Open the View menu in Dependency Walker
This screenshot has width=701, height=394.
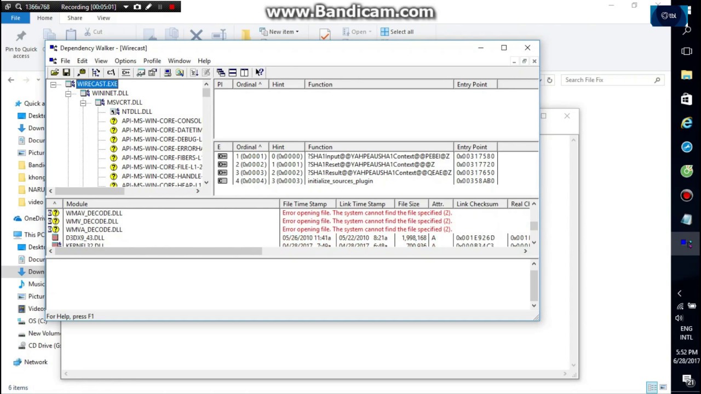click(101, 61)
